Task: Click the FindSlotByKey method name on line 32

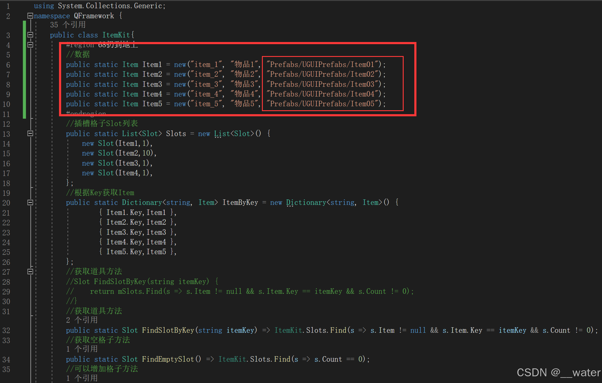Action: pyautogui.click(x=168, y=330)
